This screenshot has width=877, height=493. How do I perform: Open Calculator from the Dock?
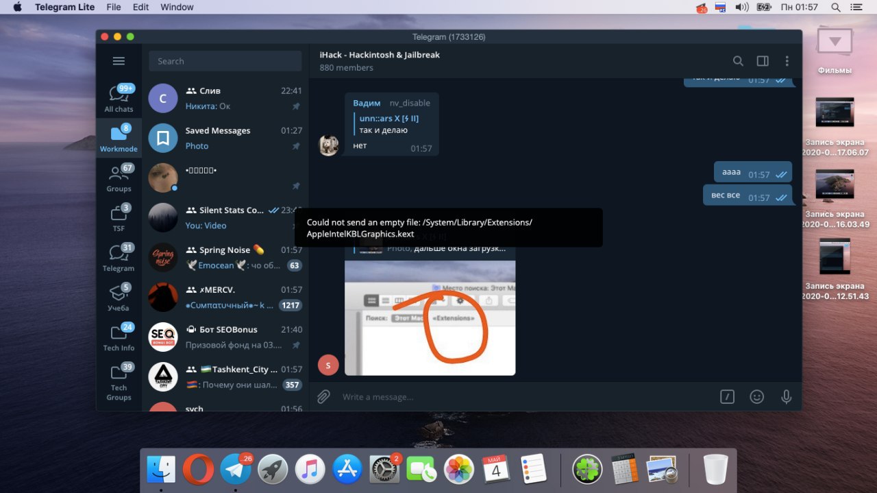pos(625,470)
